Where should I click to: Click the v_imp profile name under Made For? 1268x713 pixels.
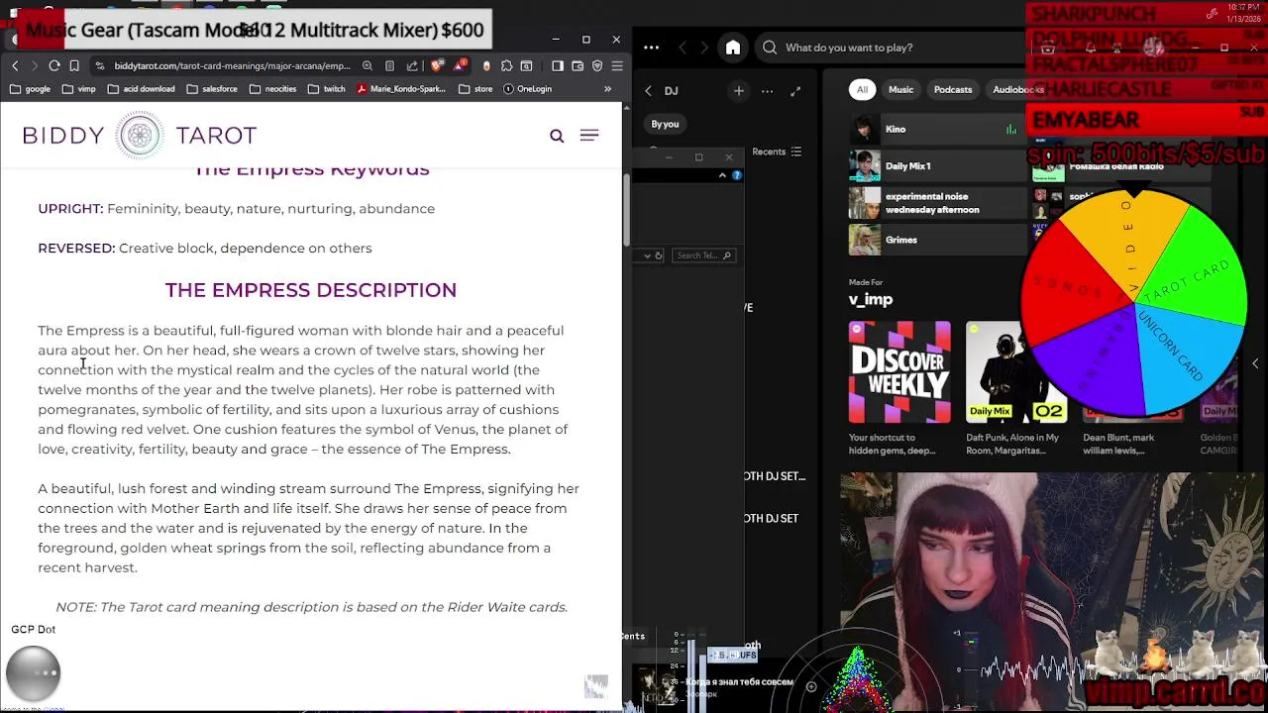[x=871, y=300]
